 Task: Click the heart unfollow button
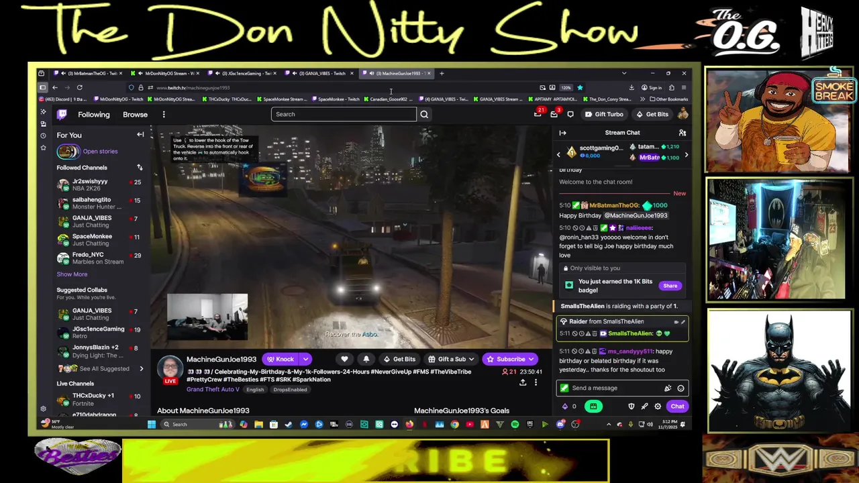pos(344,359)
